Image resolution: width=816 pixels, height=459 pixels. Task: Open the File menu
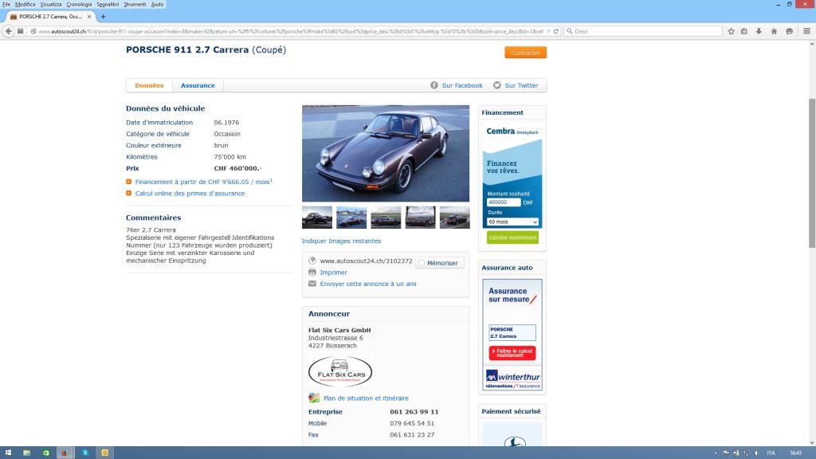(x=6, y=4)
